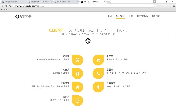Screen dimensions: 176x109
Task: Reload the page with the refresh button
Action: click(x=10, y=6)
